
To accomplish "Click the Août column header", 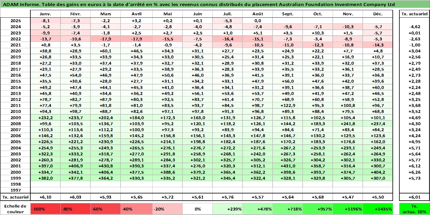I will coord(258,14).
